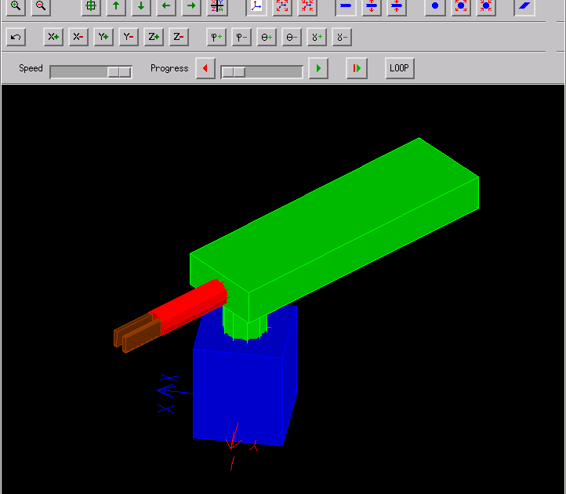
Task: Click the Speed slider track
Action: [x=91, y=72]
